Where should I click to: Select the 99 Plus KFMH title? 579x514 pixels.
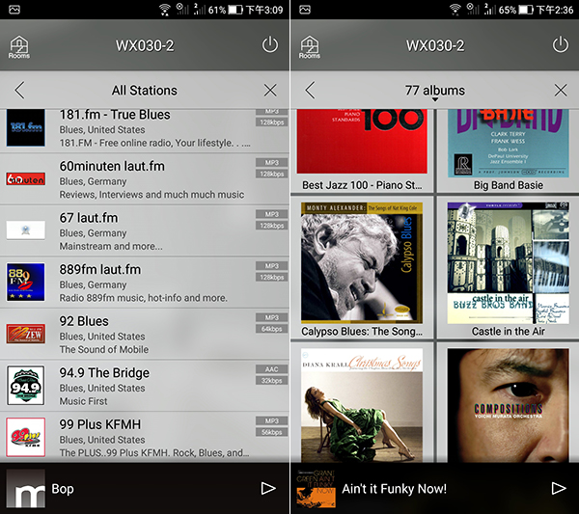click(x=100, y=424)
